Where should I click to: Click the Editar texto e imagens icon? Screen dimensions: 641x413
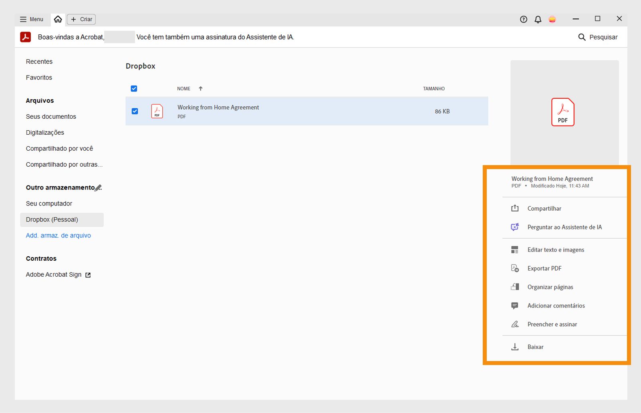515,250
